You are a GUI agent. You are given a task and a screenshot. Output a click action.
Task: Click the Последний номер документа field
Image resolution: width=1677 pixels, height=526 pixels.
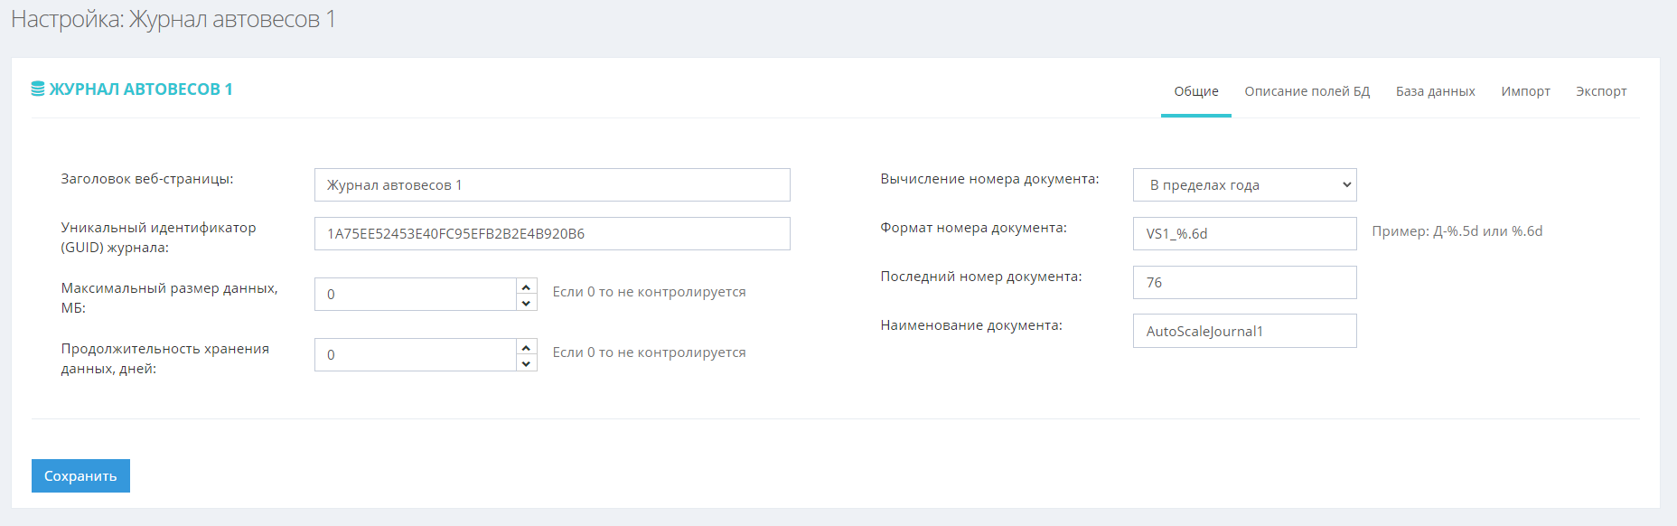pos(1244,283)
